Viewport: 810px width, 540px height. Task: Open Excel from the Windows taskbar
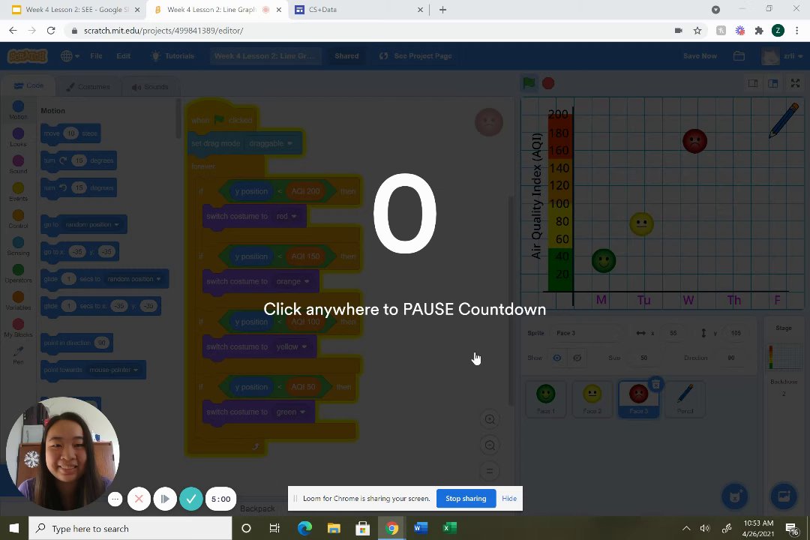(449, 528)
